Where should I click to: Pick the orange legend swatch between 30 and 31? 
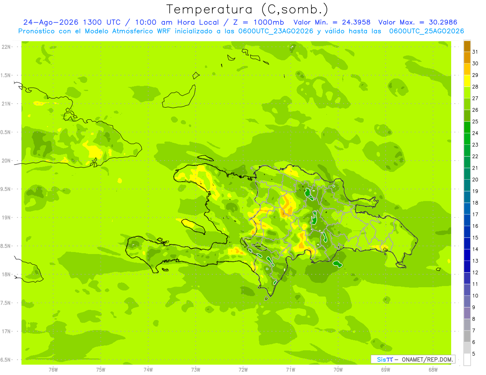[467, 58]
